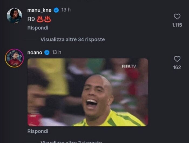Click the 13 h timestamp beside manu_kne
189x143 pixels.
coord(66,10)
